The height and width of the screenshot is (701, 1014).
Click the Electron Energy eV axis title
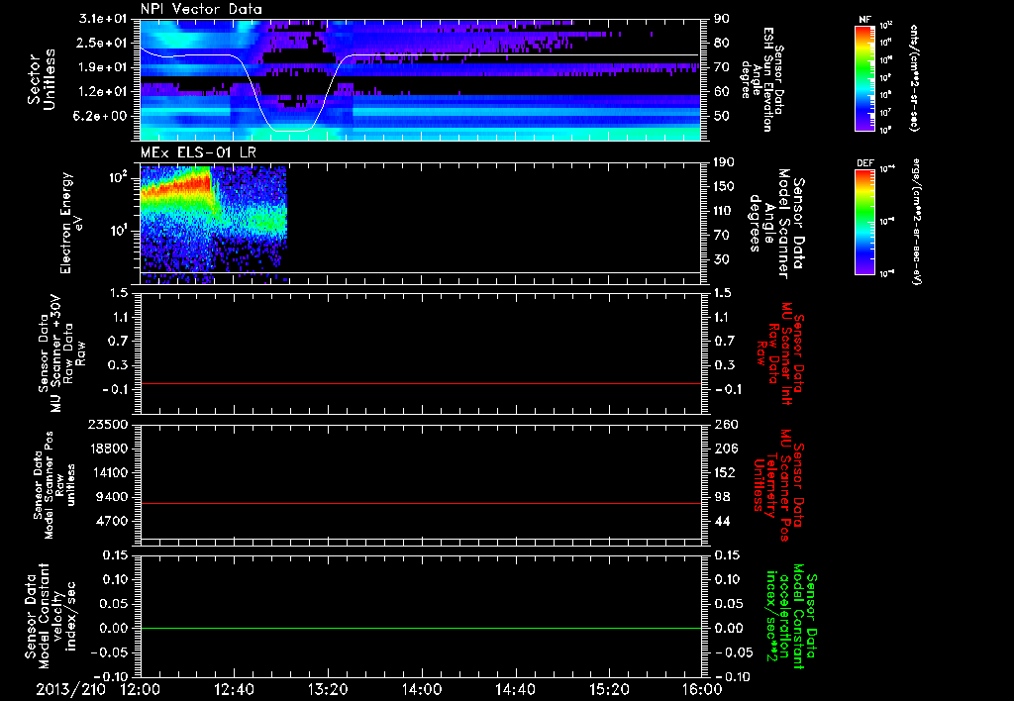pos(72,223)
